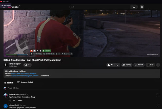
Task: Open the rina-roleplay.com/gtav website link
Action: click(x=24, y=73)
